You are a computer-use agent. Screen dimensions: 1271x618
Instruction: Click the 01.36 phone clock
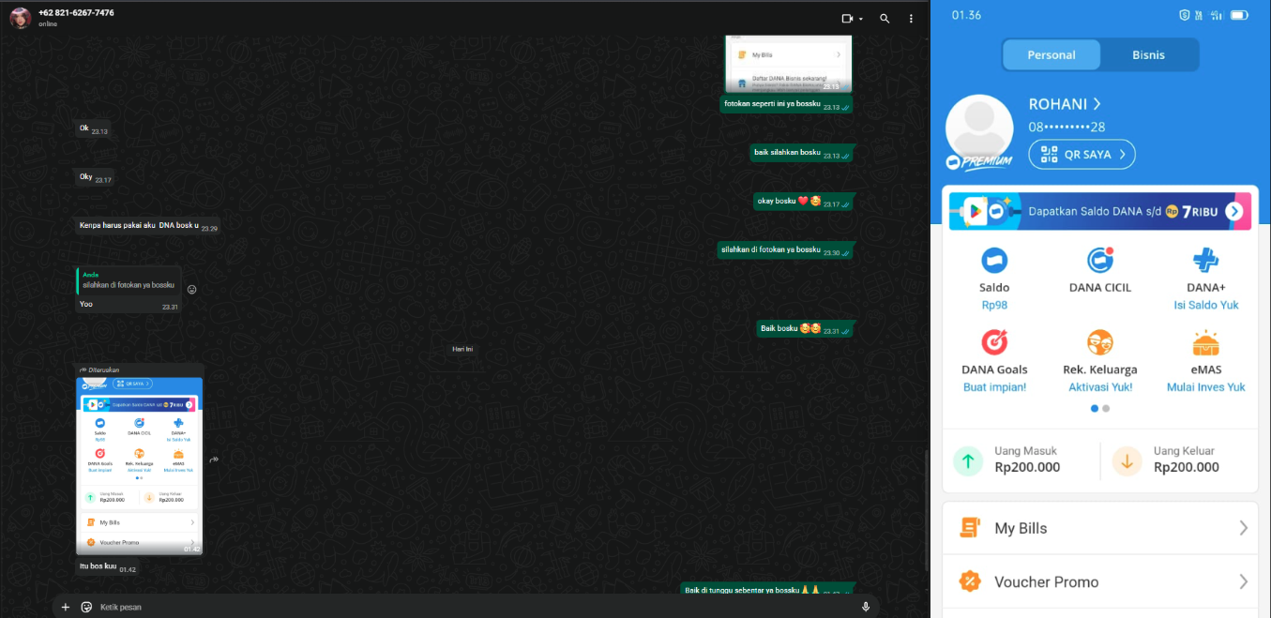click(966, 15)
